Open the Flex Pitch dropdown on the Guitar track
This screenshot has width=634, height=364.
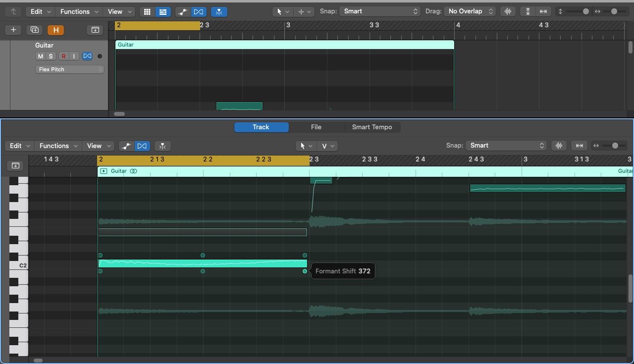[69, 69]
